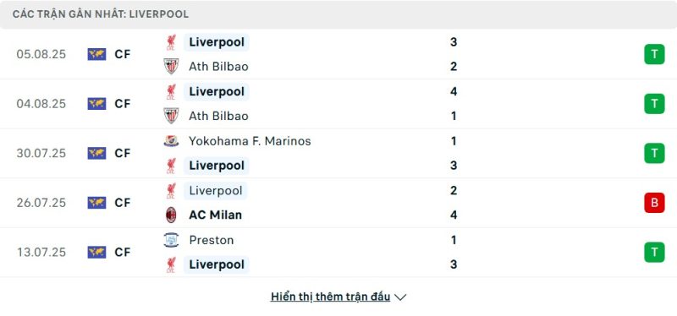Click world flag icon on 13.07.25 row
Viewport: 677px width, 316px height.
tap(96, 252)
